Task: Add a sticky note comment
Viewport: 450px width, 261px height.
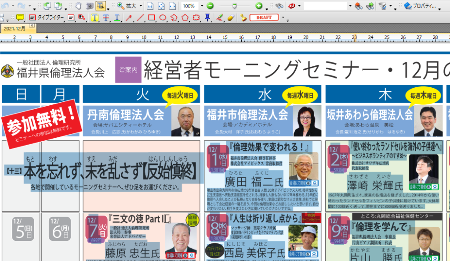Action: [20, 18]
